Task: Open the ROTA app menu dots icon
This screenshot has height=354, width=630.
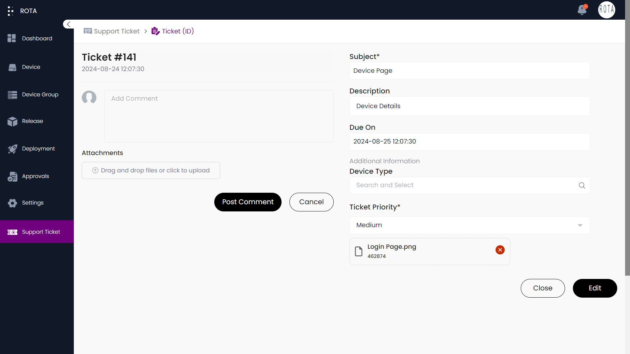Action: pyautogui.click(x=10, y=11)
